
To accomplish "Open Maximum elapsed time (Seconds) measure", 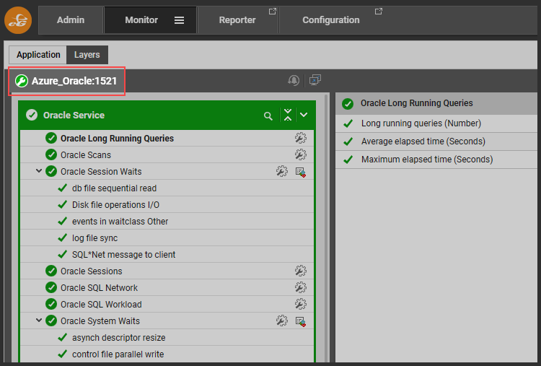I will [x=427, y=159].
